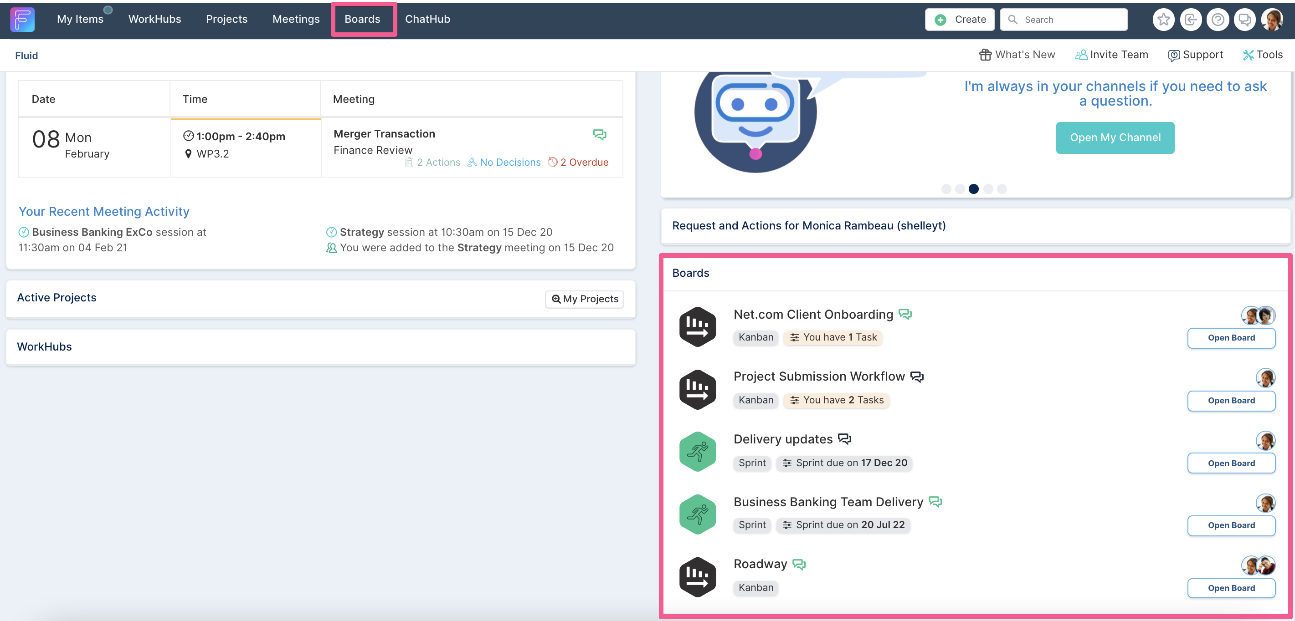Expand Request and Actions for Monica Rambeau

[x=975, y=225]
